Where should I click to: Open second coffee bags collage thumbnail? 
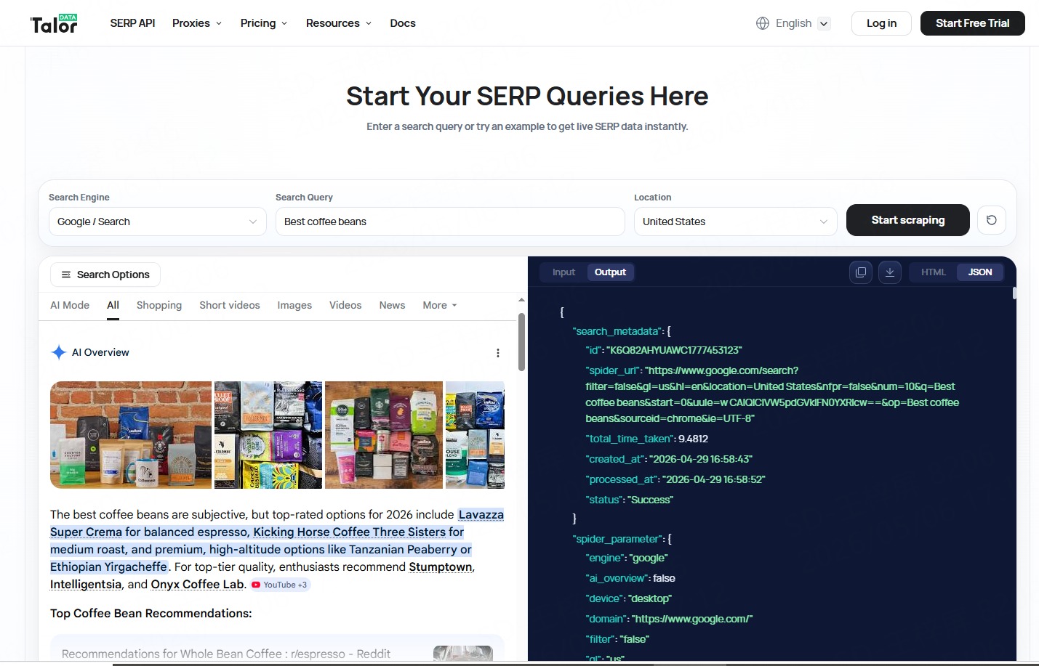point(268,435)
